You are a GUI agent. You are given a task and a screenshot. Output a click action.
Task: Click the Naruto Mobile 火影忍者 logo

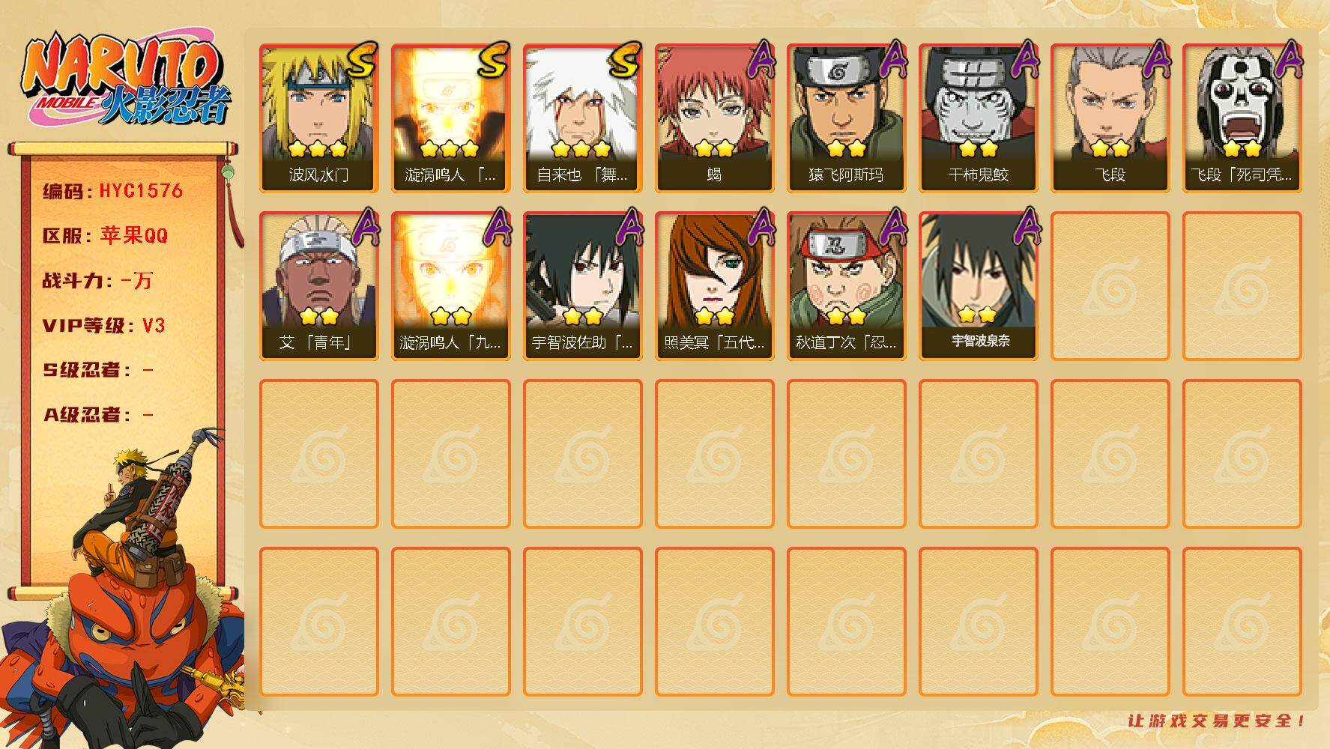pyautogui.click(x=126, y=81)
